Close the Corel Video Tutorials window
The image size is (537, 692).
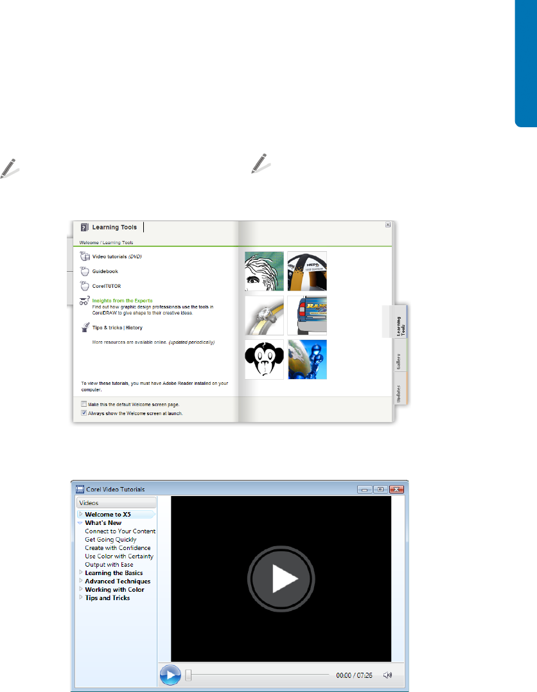click(x=397, y=490)
